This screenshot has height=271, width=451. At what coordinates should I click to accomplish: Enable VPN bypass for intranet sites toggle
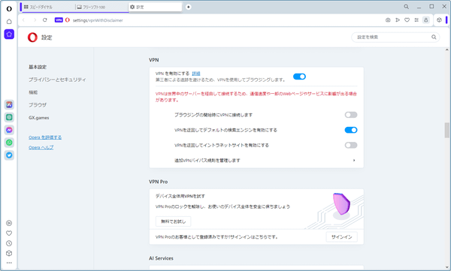pos(351,145)
